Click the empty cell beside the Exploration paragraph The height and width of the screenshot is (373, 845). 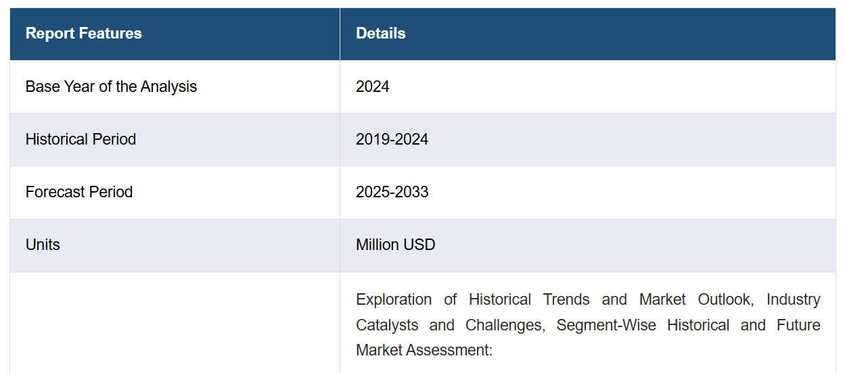click(x=175, y=323)
